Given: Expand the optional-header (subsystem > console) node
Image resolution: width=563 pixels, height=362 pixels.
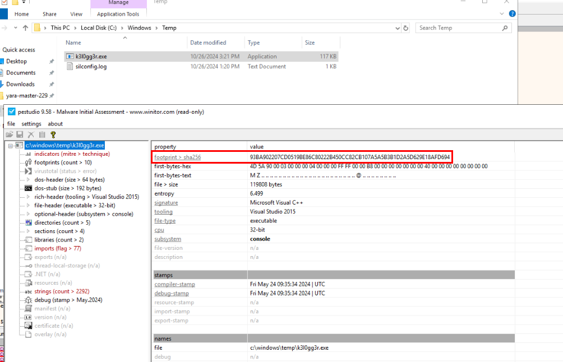Looking at the screenshot, I should (x=29, y=214).
